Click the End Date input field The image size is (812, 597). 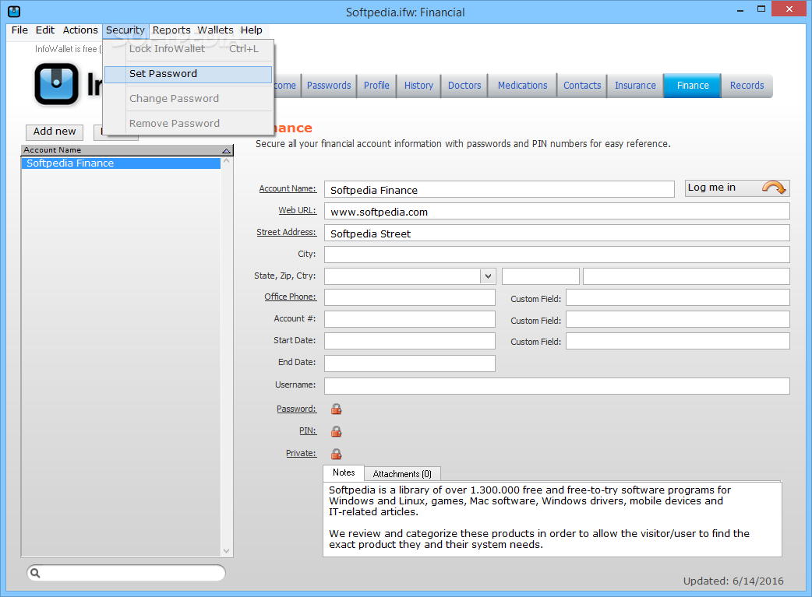[410, 363]
